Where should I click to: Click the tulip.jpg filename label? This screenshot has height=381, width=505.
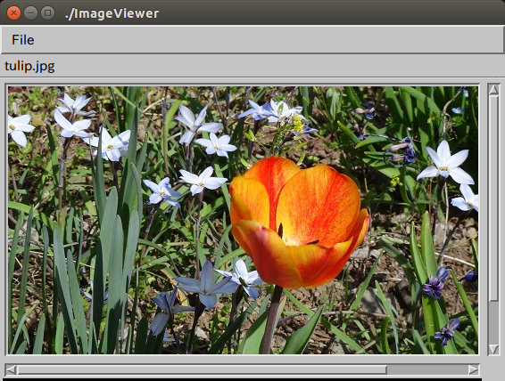pos(29,66)
